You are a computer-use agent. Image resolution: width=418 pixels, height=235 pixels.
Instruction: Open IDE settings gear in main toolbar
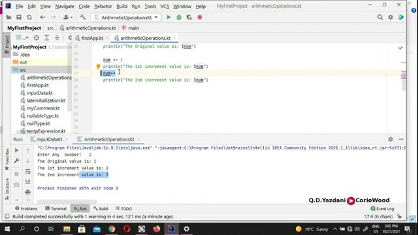click(391, 18)
